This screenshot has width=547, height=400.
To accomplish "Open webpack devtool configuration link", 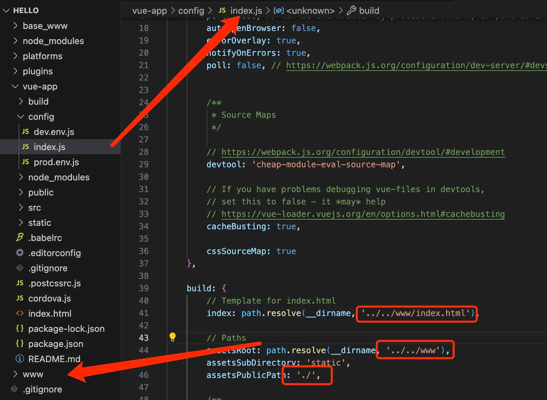I will pyautogui.click(x=363, y=152).
